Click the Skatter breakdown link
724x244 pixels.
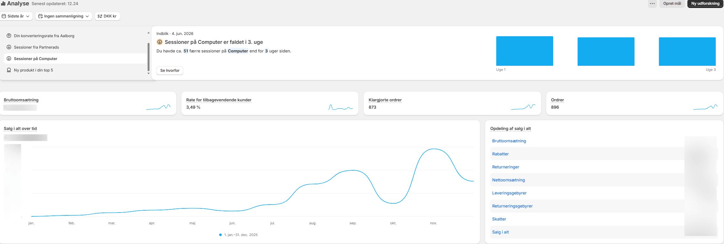(x=499, y=219)
